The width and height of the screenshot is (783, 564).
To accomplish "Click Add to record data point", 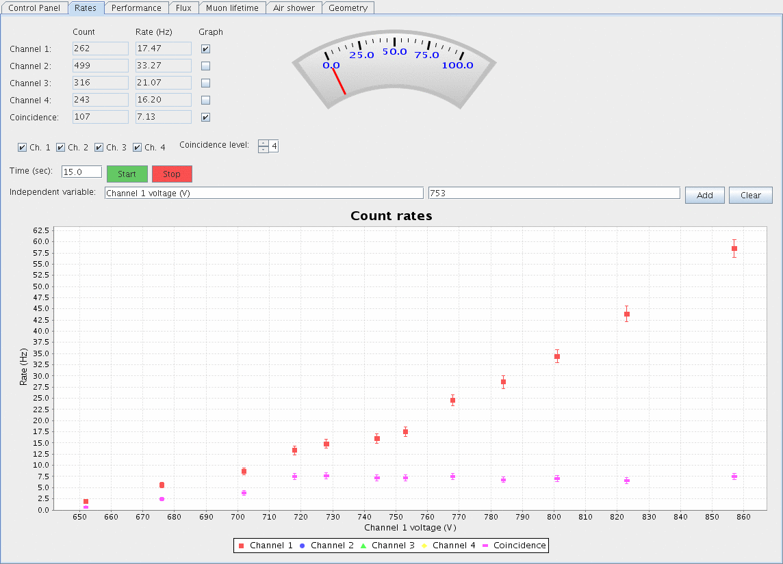I will (704, 195).
